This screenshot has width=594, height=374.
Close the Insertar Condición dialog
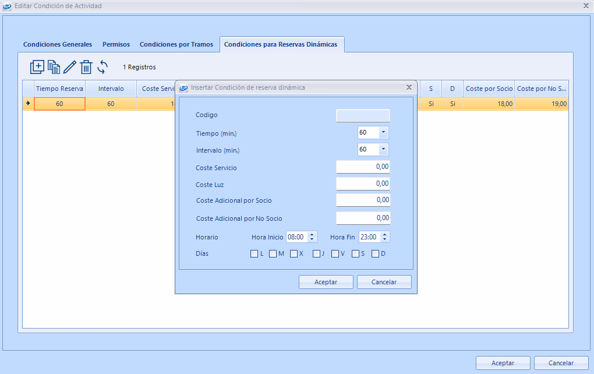coord(409,87)
